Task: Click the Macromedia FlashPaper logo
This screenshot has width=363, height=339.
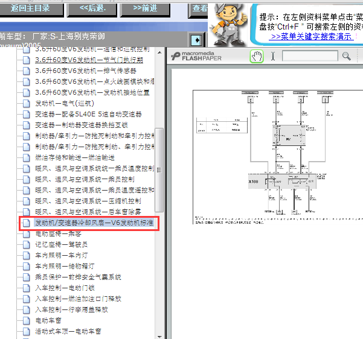Action: (x=196, y=56)
